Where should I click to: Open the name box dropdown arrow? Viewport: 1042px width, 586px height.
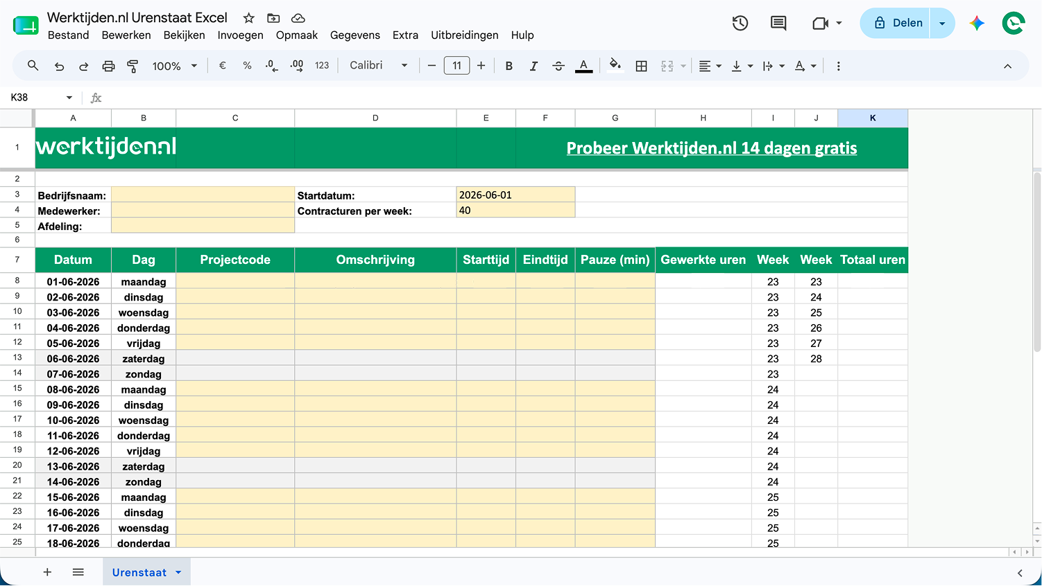click(69, 98)
